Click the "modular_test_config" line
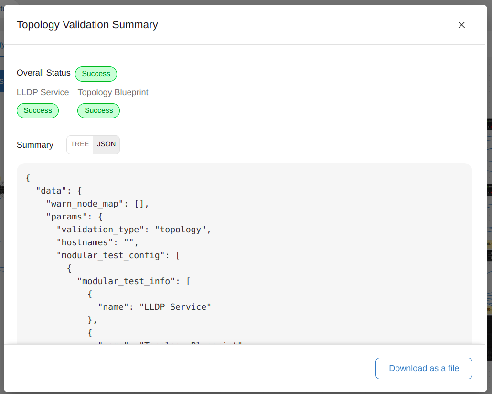Screen dimensions: 492x394 (x=118, y=255)
